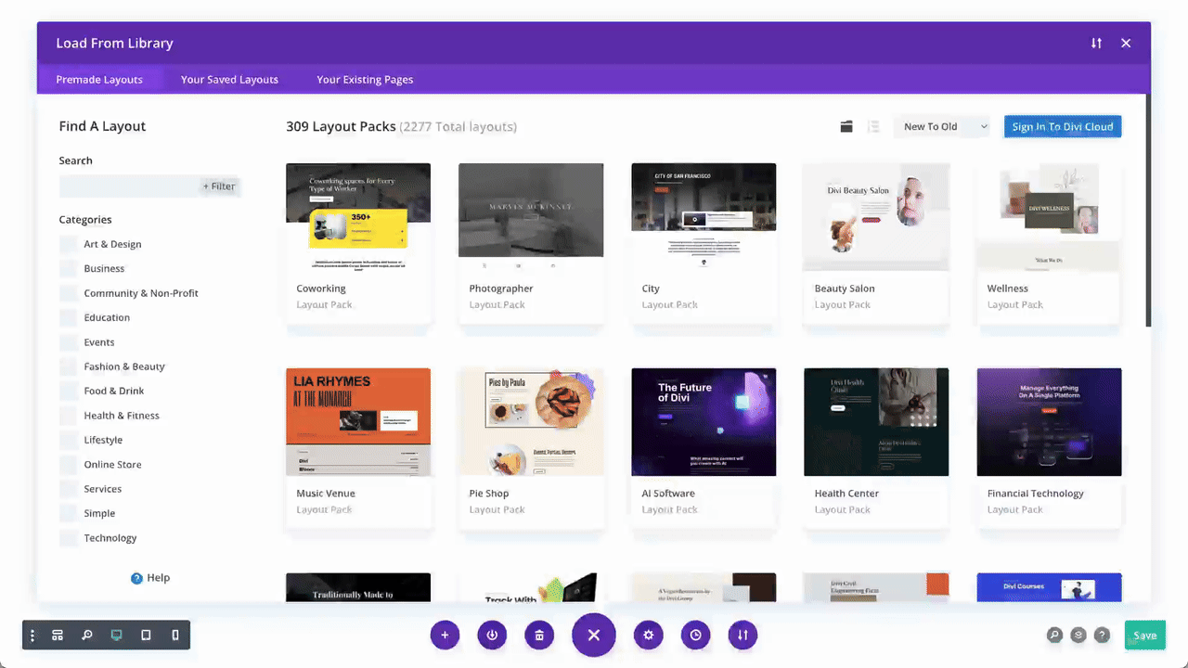The image size is (1188, 668).
Task: Tick the Food & Drink checkbox
Action: 69,391
